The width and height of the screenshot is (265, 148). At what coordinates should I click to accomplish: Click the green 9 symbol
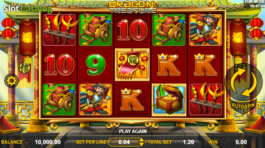(x=95, y=65)
